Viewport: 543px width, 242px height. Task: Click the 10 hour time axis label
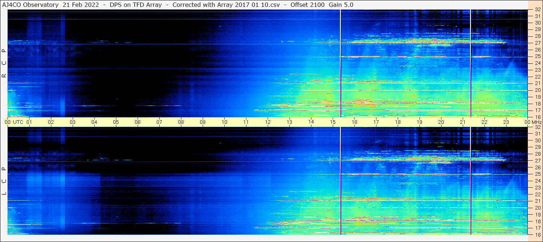click(x=224, y=122)
